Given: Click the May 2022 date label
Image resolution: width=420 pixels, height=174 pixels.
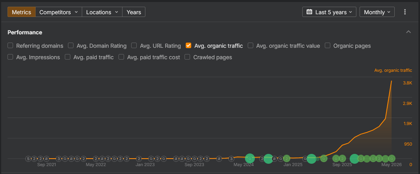Looking at the screenshot, I should [x=96, y=165].
